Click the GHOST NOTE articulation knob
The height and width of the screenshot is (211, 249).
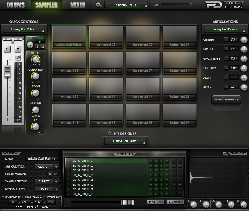[x=244, y=59]
